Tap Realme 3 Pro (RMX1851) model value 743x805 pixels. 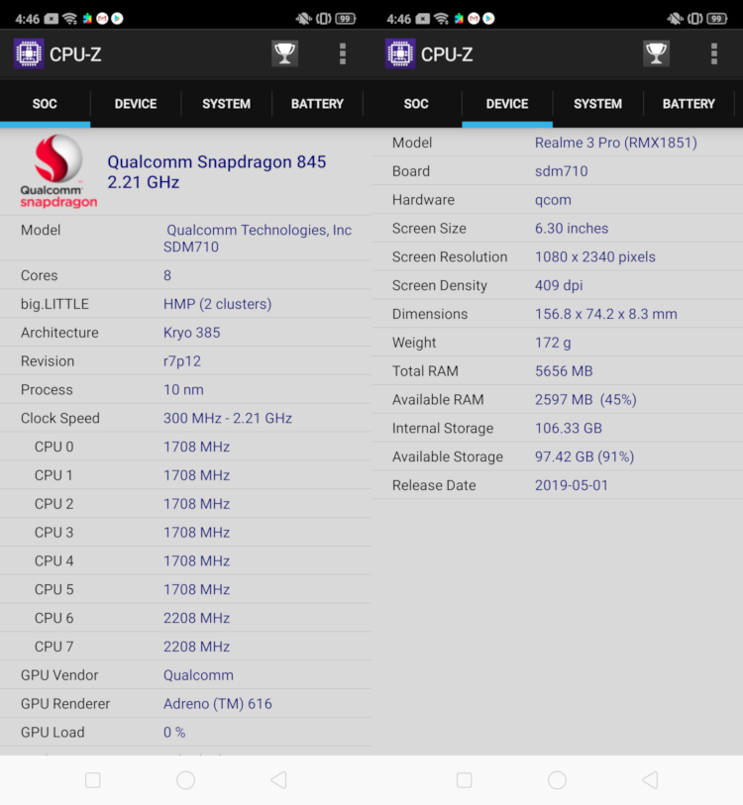coord(615,143)
